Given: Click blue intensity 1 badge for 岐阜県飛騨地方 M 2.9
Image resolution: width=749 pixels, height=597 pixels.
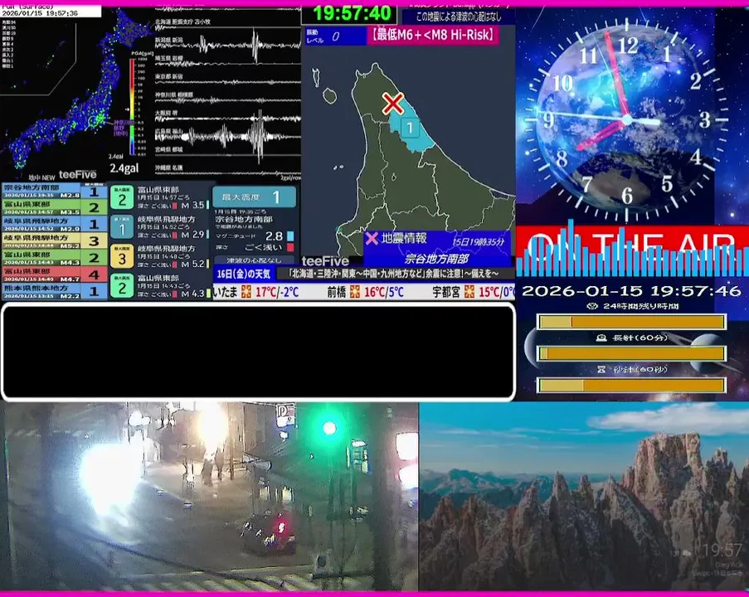Looking at the screenshot, I should (122, 227).
